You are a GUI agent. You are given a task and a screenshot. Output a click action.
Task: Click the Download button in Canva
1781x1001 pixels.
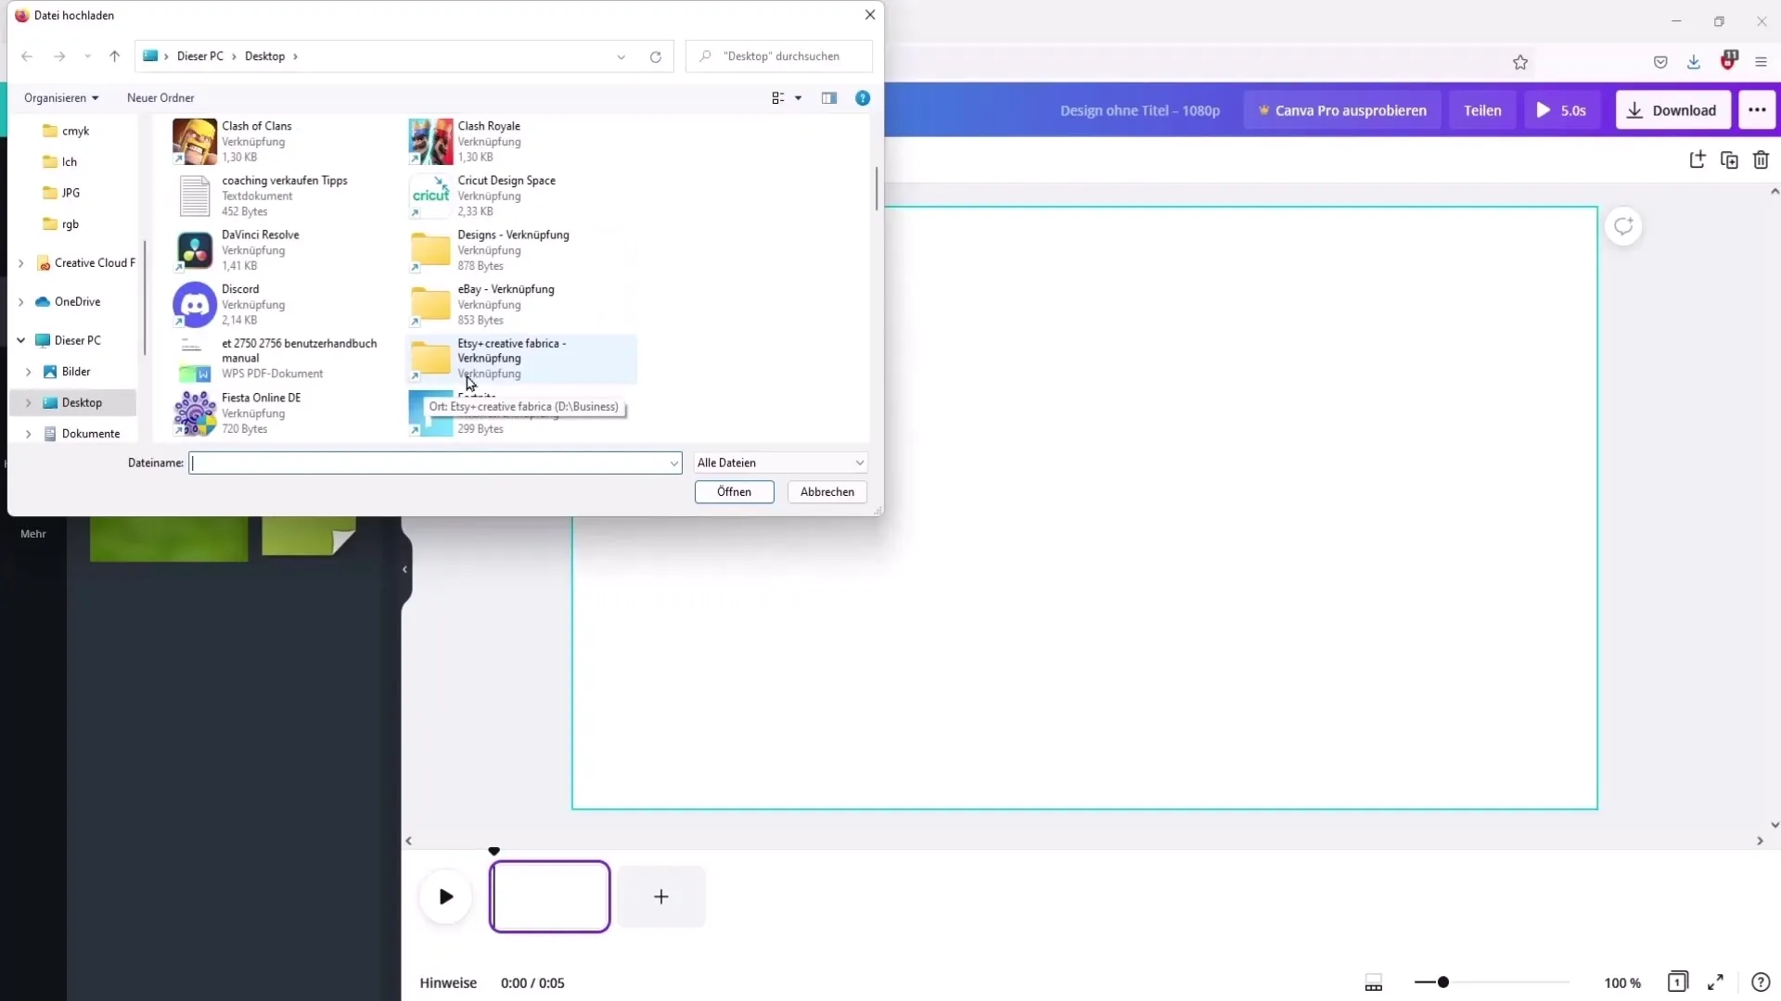(1672, 110)
